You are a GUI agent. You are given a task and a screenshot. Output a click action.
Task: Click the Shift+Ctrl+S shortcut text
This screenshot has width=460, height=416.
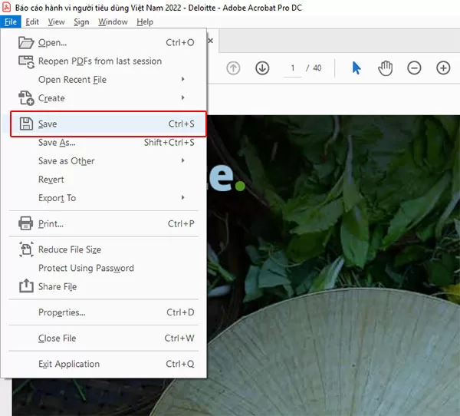[169, 143]
